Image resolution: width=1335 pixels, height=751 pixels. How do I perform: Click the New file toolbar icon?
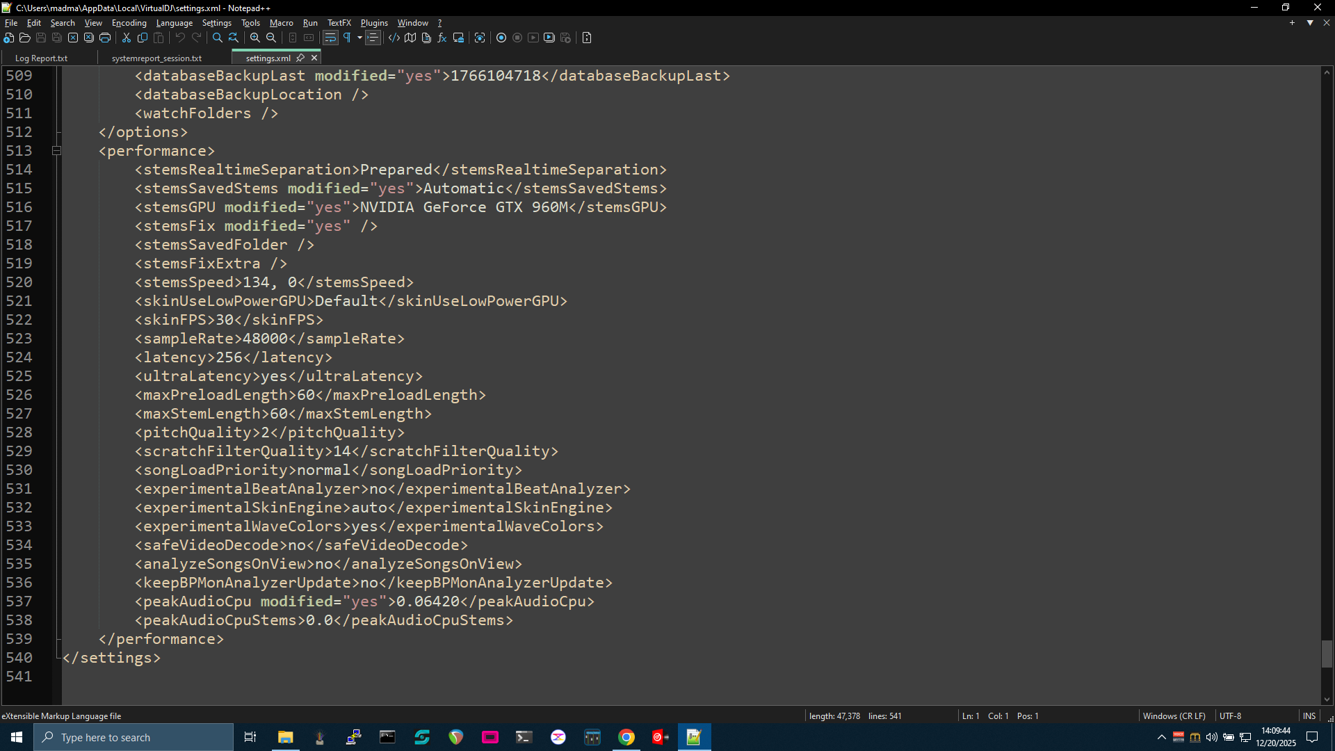(9, 38)
